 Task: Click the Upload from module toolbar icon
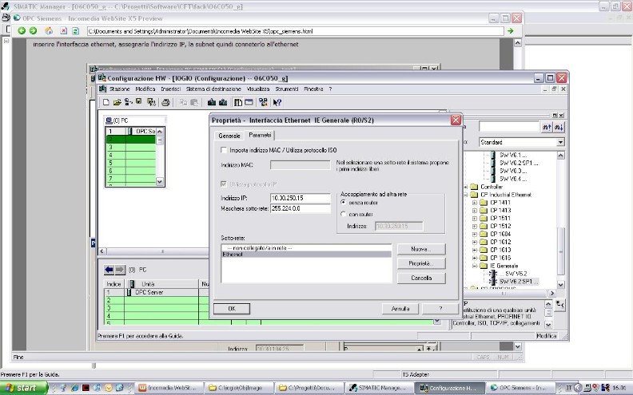tap(222, 102)
